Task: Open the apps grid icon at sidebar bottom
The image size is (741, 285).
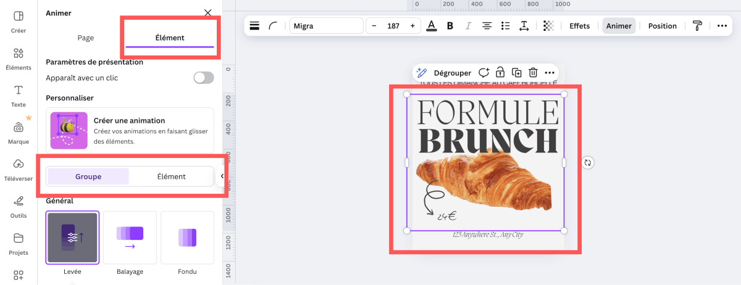Action: [18, 275]
